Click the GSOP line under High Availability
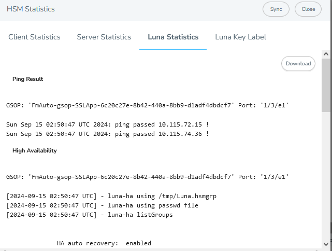 coord(148,177)
